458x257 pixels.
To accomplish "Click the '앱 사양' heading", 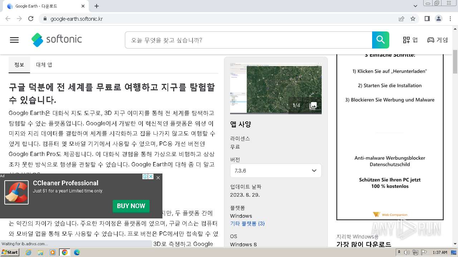I will point(240,124).
